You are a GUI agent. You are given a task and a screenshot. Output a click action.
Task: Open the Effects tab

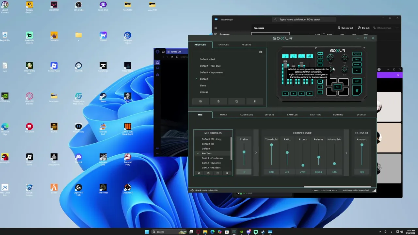tap(269, 115)
